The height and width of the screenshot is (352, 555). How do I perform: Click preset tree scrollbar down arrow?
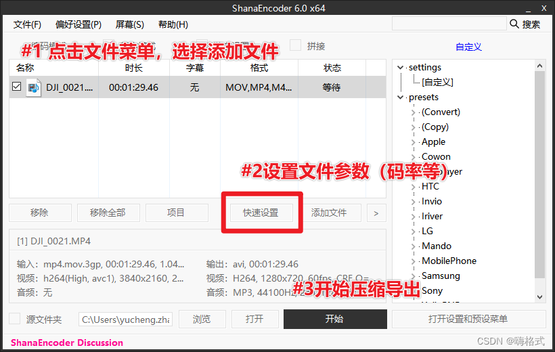pos(539,297)
